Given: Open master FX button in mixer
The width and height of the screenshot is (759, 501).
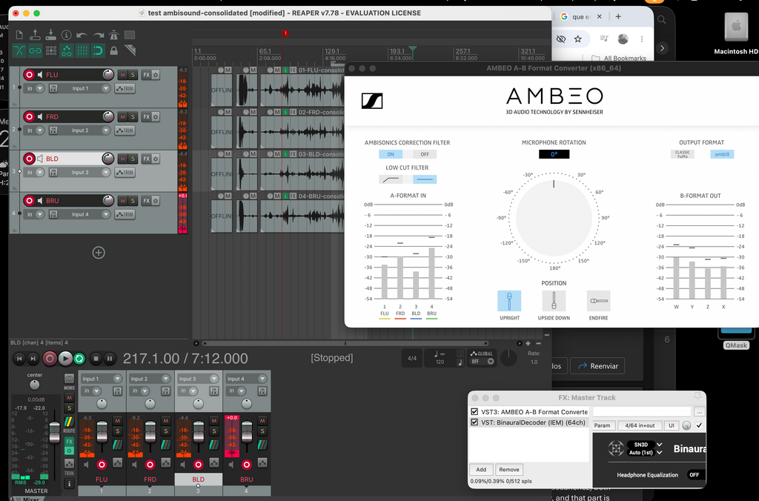Looking at the screenshot, I should point(69,442).
